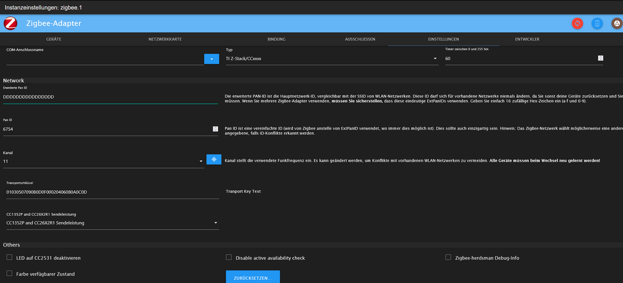The height and width of the screenshot is (283, 623).
Task: Switch to the Ausschliessen tab
Action: tap(360, 39)
